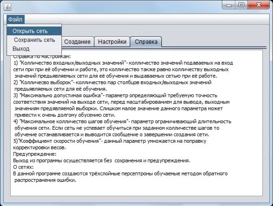Click the Максимально допустимая ошибка help line
The height and width of the screenshot is (206, 273).
[115, 95]
